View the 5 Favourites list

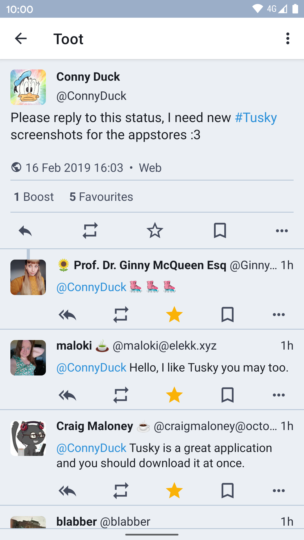point(101,197)
